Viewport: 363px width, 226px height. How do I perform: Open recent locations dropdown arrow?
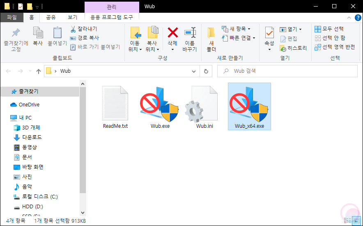tap(30, 71)
